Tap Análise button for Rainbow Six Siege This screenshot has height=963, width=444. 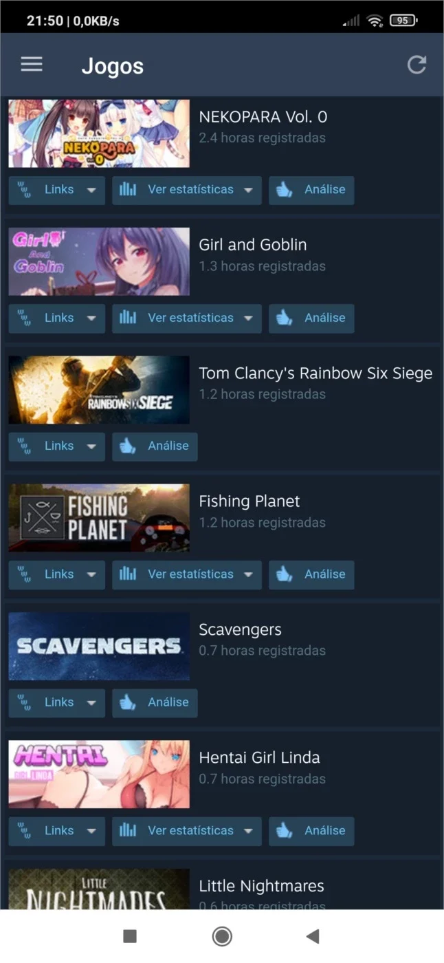[155, 446]
